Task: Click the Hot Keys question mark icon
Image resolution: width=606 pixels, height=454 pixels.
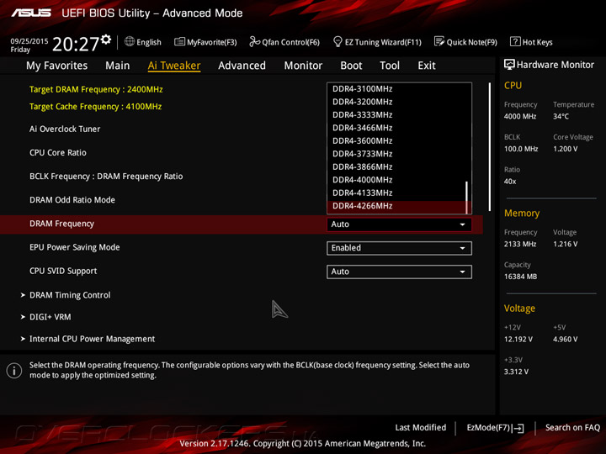Action: tap(515, 41)
